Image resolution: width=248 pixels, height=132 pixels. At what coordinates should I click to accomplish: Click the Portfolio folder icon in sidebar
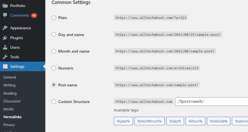coord(5,5)
